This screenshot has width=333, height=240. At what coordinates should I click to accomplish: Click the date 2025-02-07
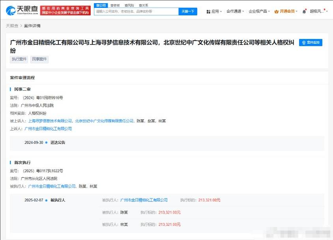click(34, 200)
